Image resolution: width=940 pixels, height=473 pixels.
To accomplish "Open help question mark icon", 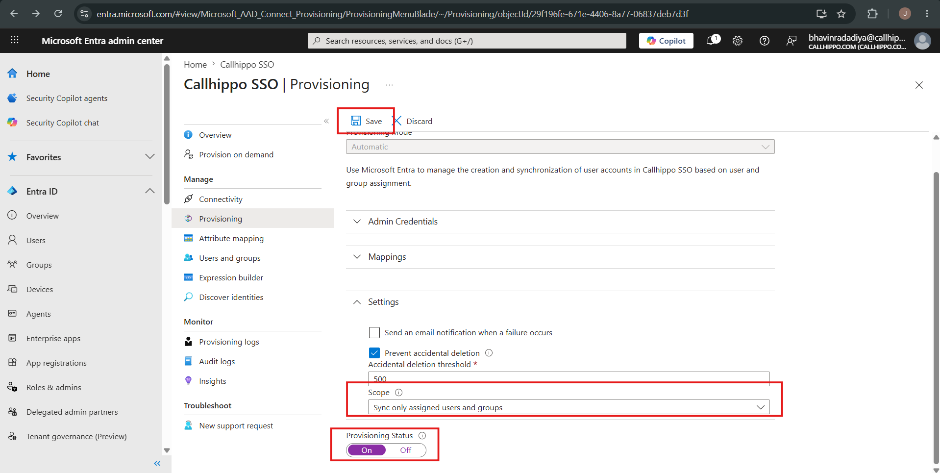I will (765, 41).
